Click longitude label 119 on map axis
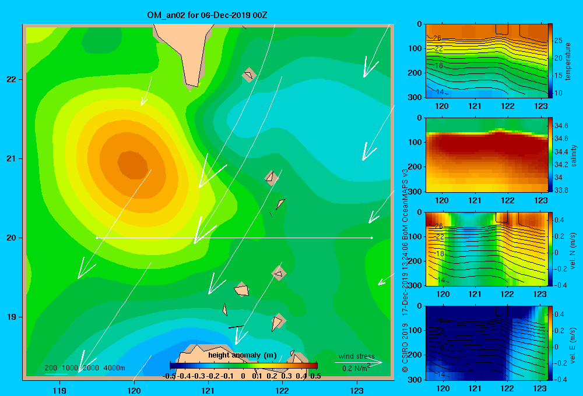 (59, 390)
